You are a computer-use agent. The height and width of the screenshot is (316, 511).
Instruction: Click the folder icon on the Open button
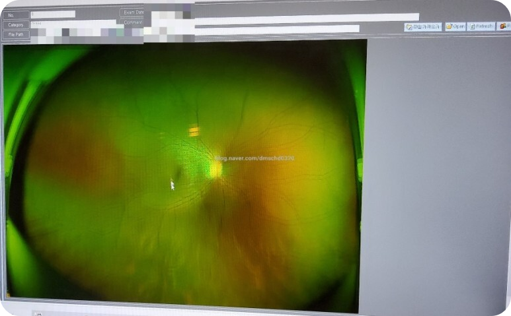coord(449,26)
